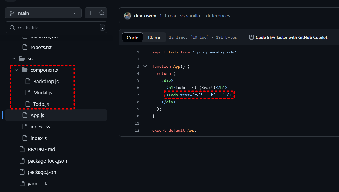Collapse the src folder chevron
This screenshot has height=192, width=339.
tap(14, 59)
